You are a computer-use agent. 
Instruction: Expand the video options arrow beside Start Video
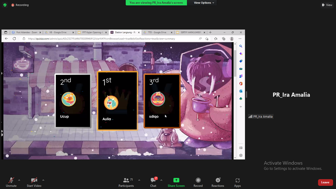pos(43,180)
